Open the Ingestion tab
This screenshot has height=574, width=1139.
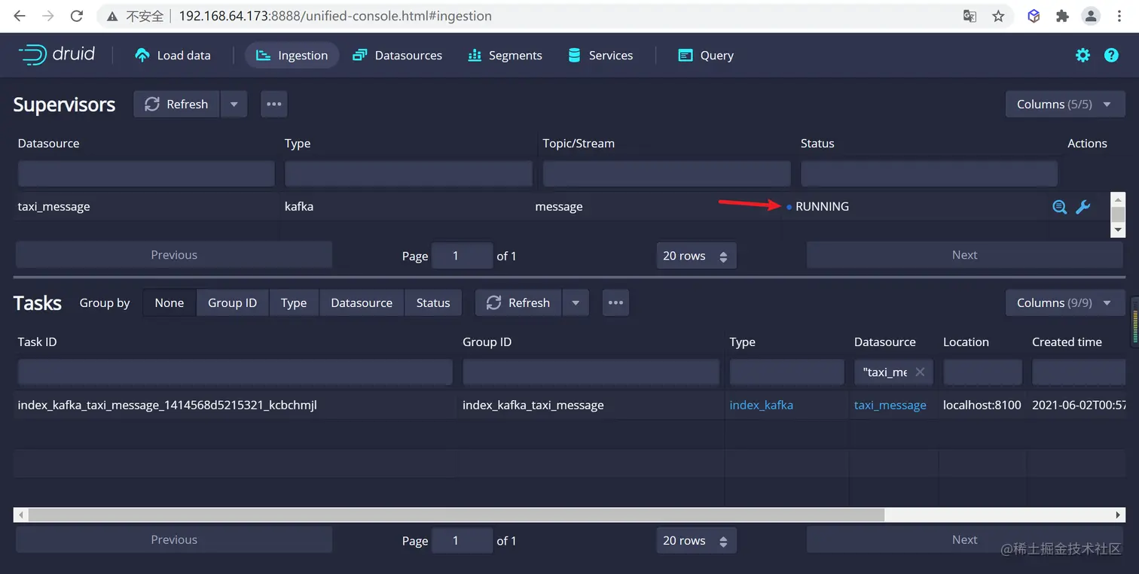pos(292,55)
